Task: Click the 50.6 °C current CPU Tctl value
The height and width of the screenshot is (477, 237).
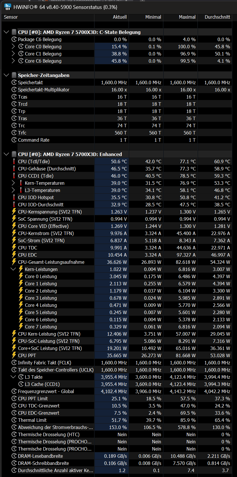Action: (x=119, y=161)
